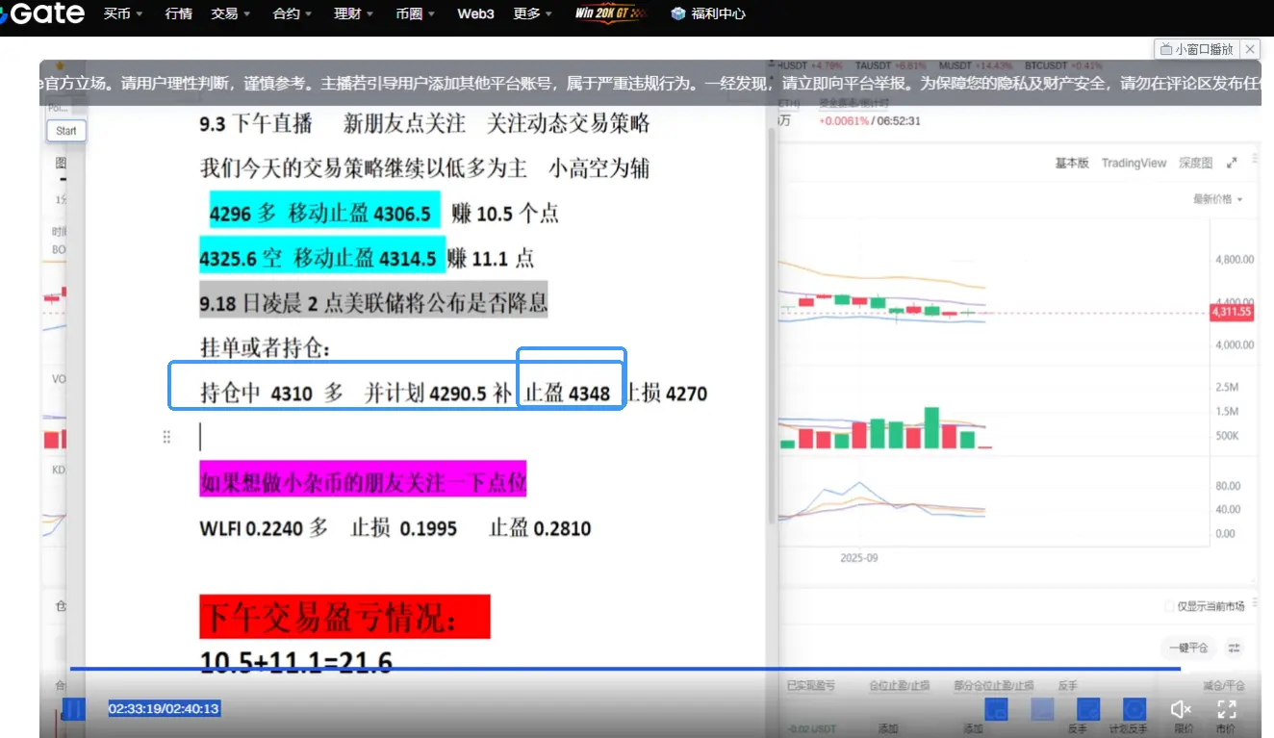The image size is (1274, 738).
Task: Click the 4,311.55 price tag on the chart
Action: (1232, 312)
